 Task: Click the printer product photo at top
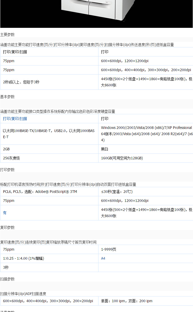pos(96,14)
